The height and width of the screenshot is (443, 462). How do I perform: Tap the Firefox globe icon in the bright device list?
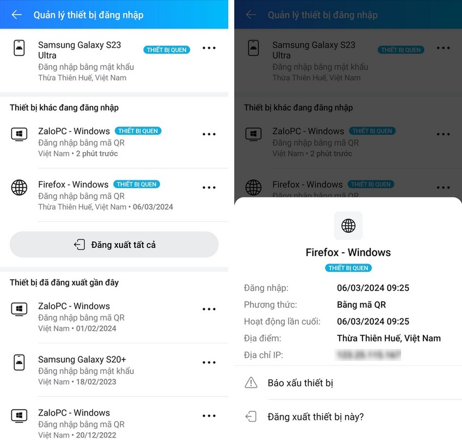pos(19,188)
